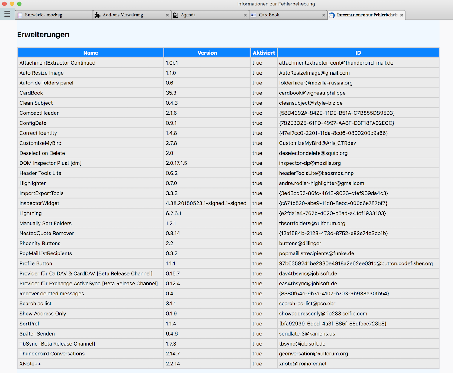Viewport: 453px width, 373px height.
Task: Click the Manually Sort Folders entry
Action: [91, 223]
